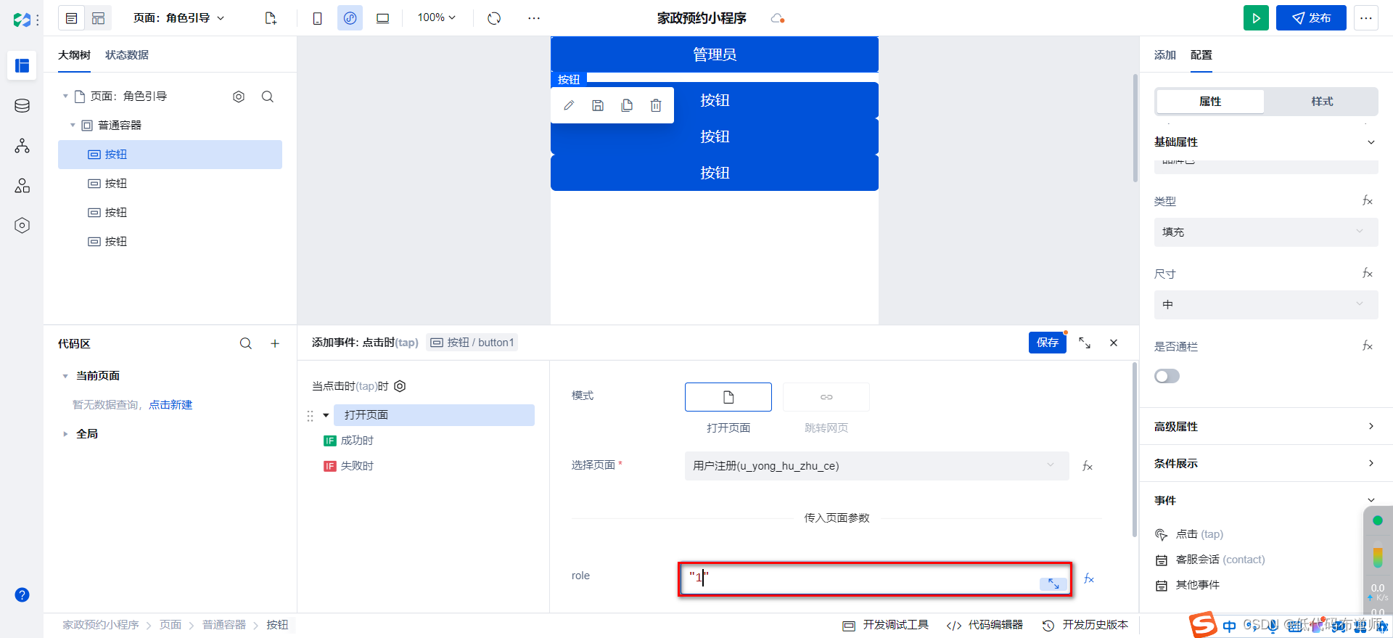Image resolution: width=1393 pixels, height=638 pixels.
Task: Click the save icon on button toolbar
Action: pyautogui.click(x=598, y=105)
